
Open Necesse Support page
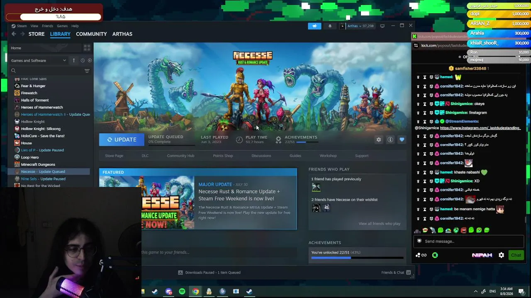[362, 156]
